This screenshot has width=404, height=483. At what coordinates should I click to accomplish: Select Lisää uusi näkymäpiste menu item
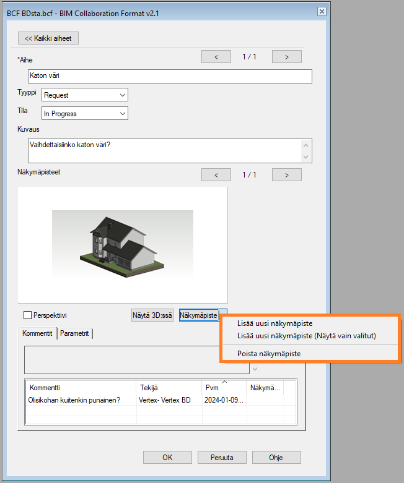(x=274, y=323)
